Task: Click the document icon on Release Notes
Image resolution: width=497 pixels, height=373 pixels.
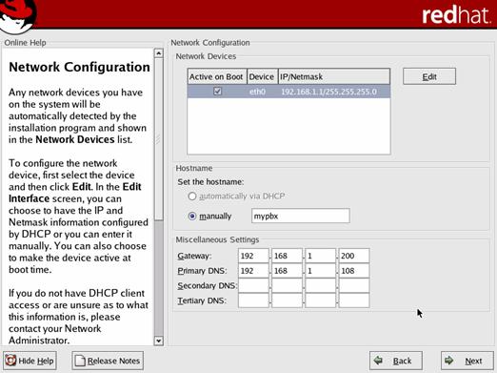Action: click(x=80, y=361)
